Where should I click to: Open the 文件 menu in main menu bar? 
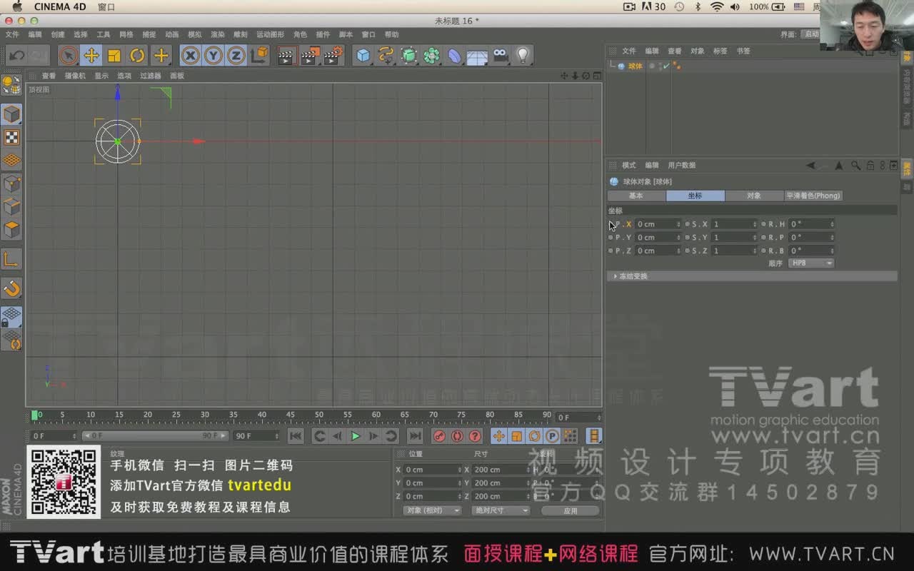point(13,34)
